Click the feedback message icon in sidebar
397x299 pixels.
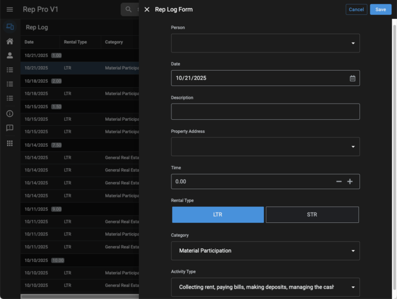pyautogui.click(x=9, y=128)
